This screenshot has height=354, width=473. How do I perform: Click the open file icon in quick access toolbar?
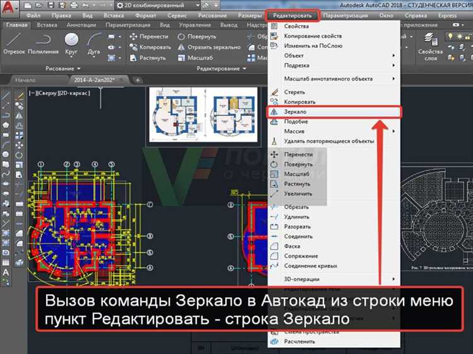tap(39, 6)
